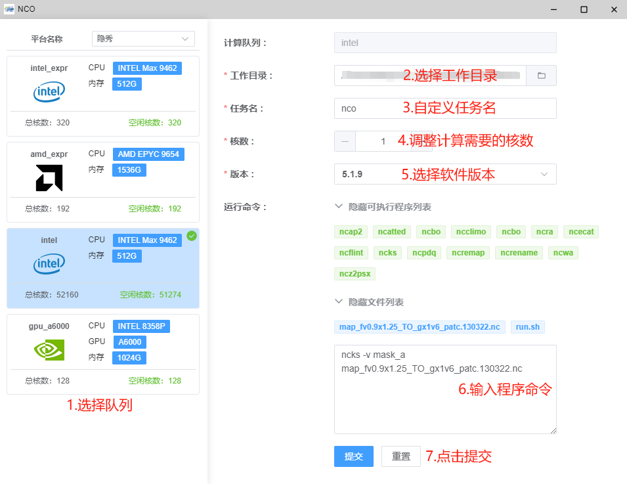
Task: Open the platform name dropdown
Action: pyautogui.click(x=143, y=39)
